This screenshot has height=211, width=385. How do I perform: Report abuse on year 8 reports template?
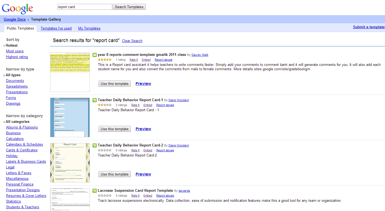(163, 60)
